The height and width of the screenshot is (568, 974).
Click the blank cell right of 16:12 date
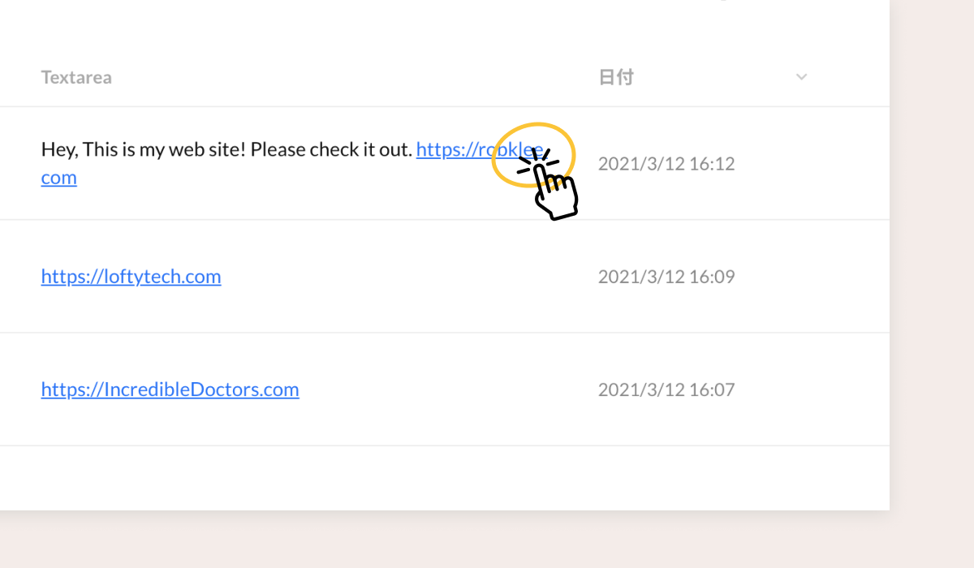click(812, 164)
